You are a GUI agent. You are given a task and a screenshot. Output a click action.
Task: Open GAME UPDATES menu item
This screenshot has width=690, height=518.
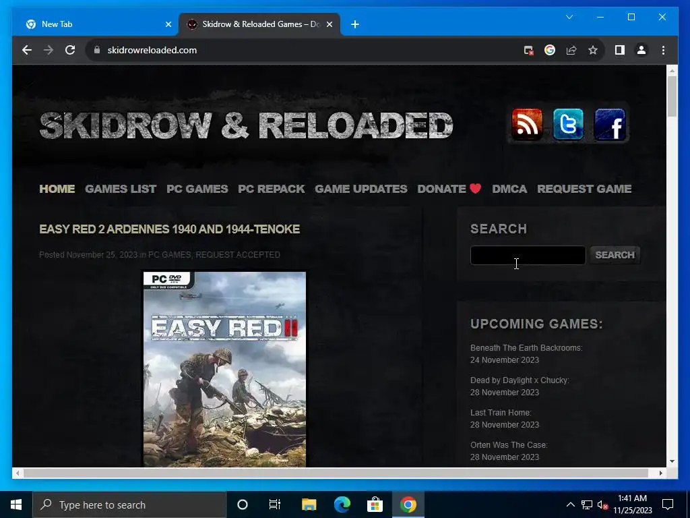click(361, 189)
